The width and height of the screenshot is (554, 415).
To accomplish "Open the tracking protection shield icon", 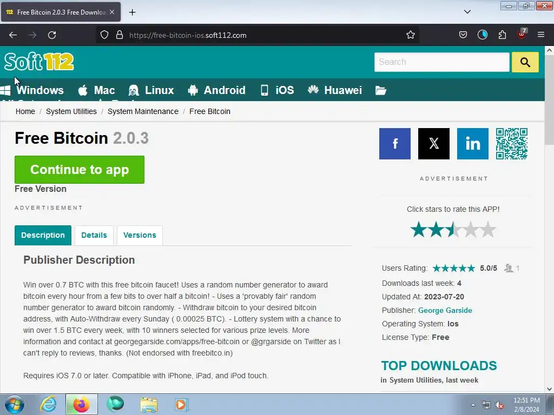I will coord(104,35).
